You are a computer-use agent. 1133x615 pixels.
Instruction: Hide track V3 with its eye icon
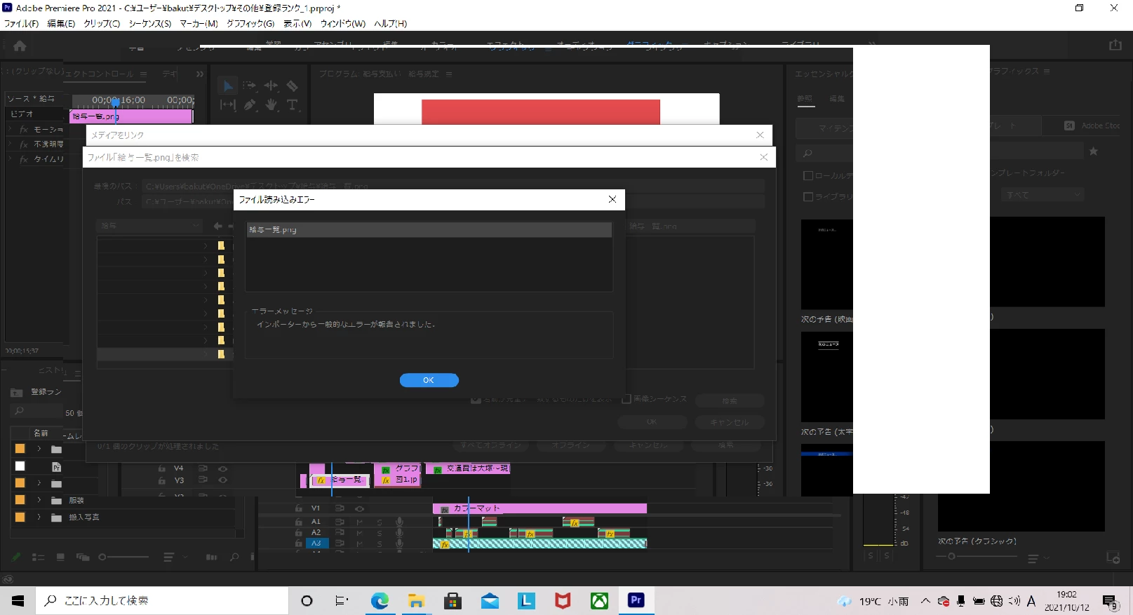click(x=223, y=480)
